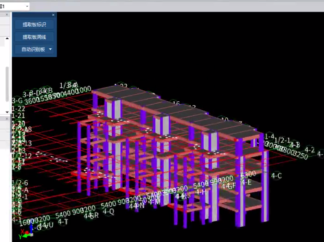Select the 1-21 axis label
Screen dimensions: 324x242
[19, 115]
